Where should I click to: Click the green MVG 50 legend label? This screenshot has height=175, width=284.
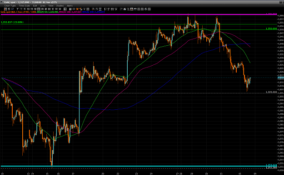(48, 12)
